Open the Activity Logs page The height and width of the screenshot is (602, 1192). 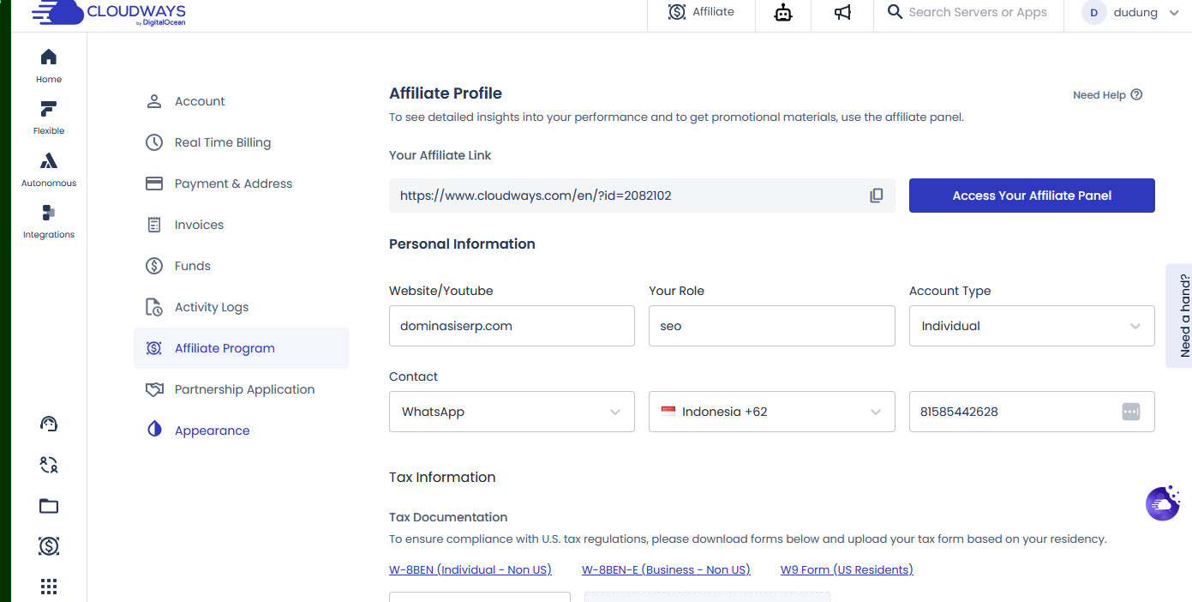point(212,307)
